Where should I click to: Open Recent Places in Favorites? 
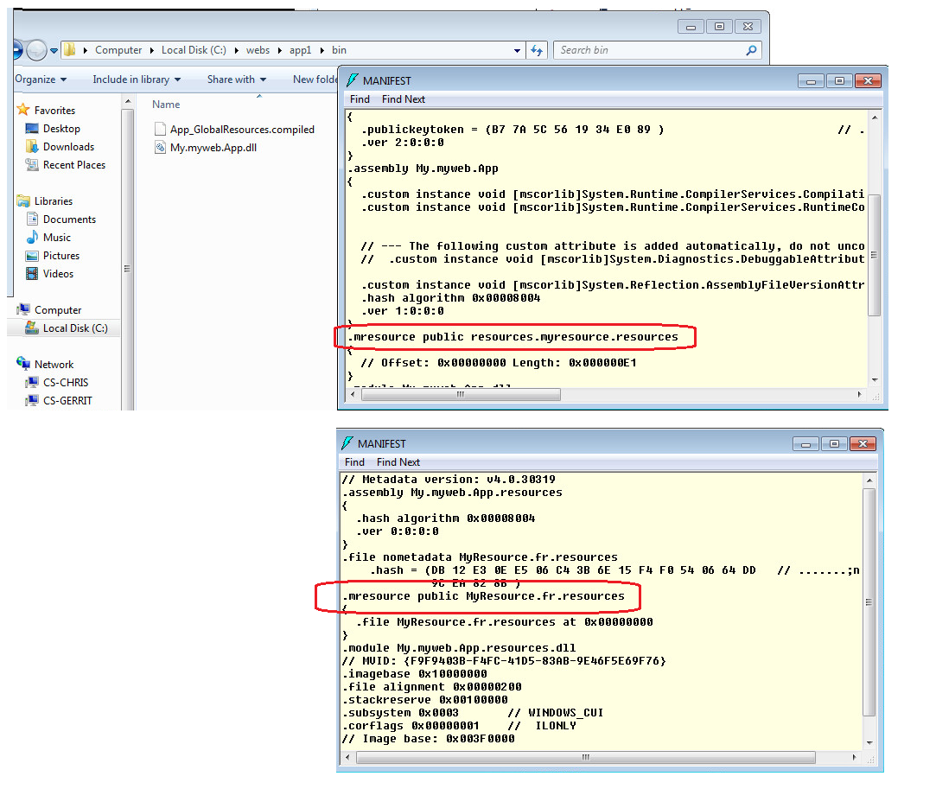coord(74,165)
